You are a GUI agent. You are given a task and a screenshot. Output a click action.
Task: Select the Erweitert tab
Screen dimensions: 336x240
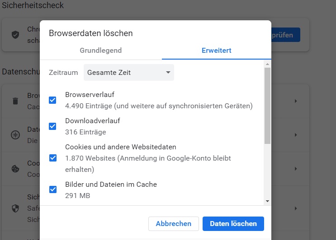216,51
